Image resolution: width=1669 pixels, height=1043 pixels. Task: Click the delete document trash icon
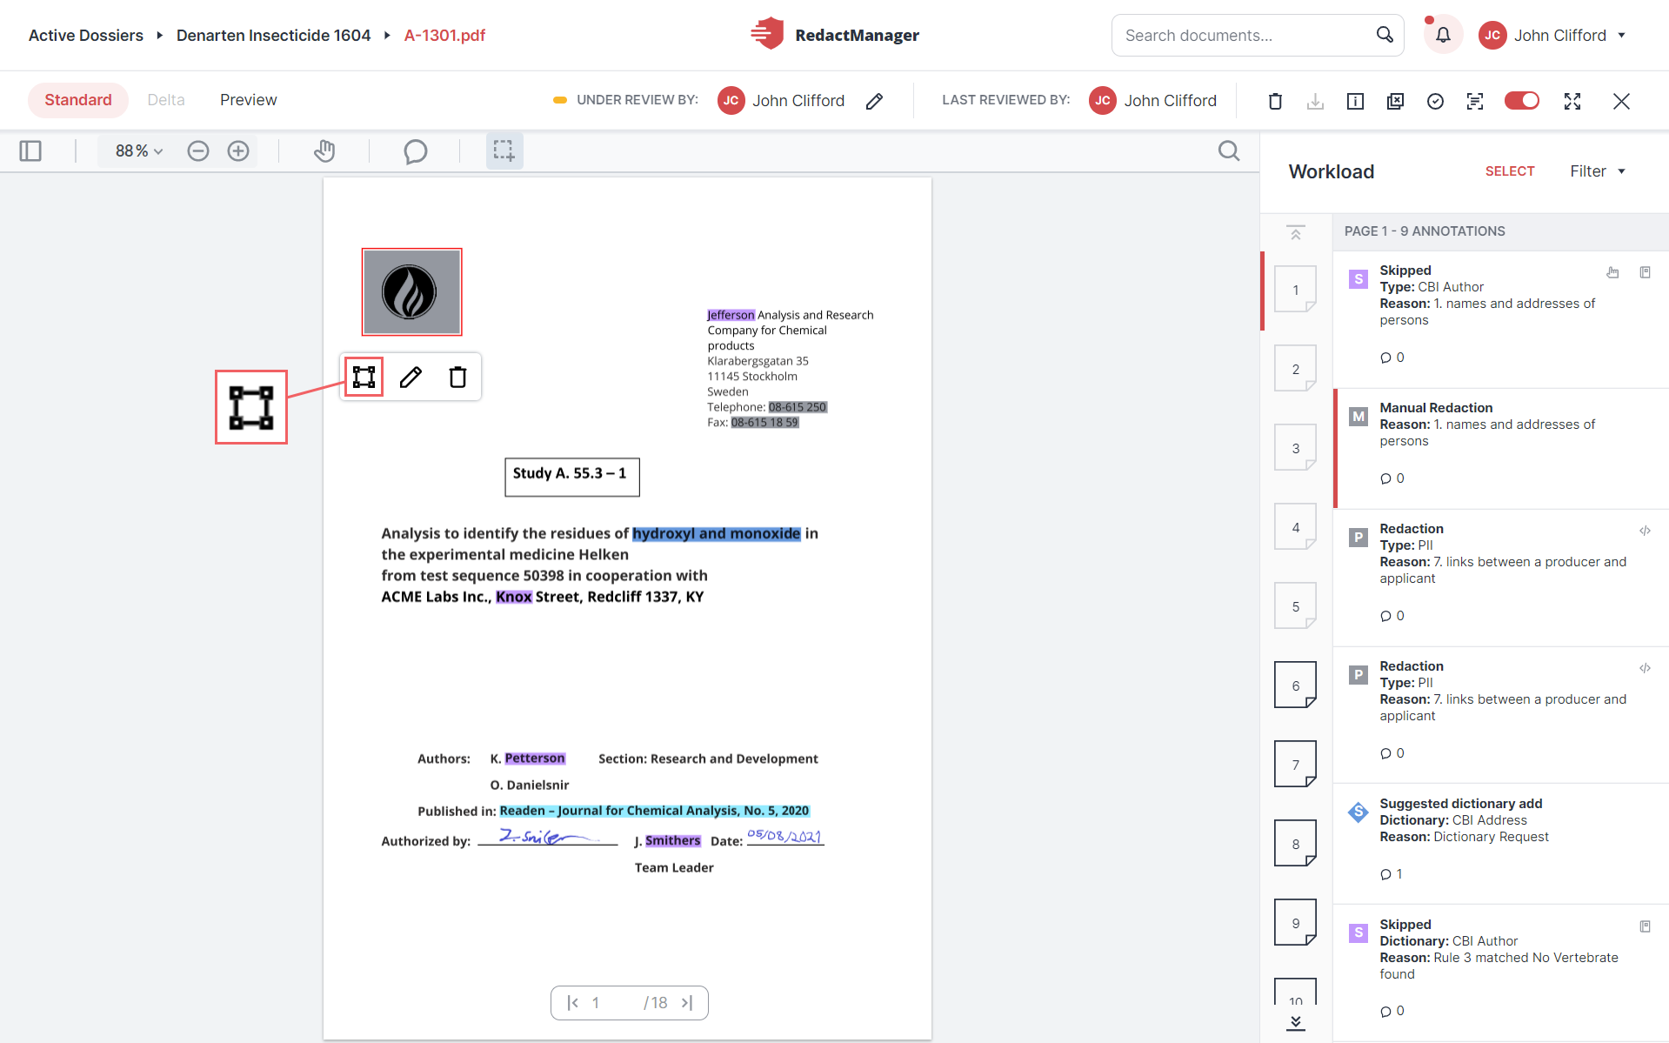coord(1275,101)
